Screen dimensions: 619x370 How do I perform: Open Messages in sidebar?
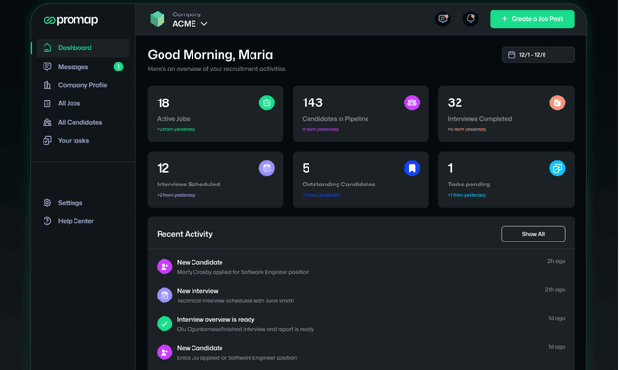click(82, 67)
